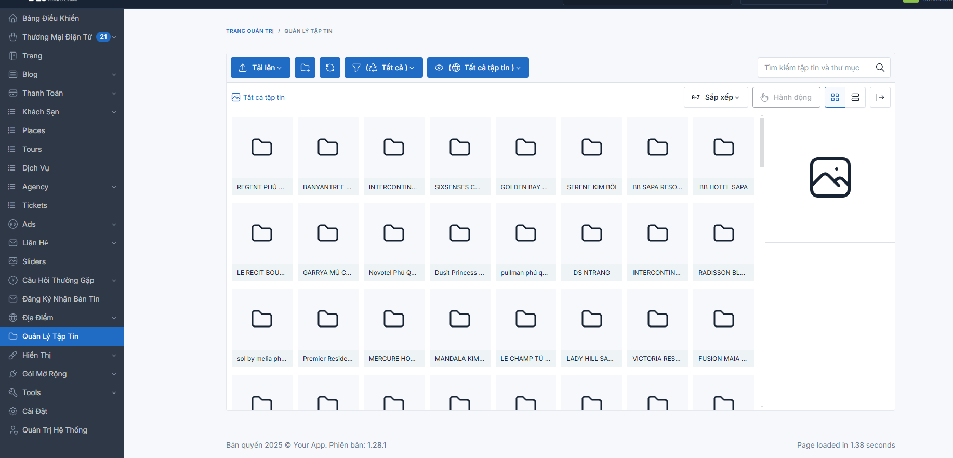Focus the file and folder search field
Image resolution: width=953 pixels, height=458 pixels.
tap(814, 68)
